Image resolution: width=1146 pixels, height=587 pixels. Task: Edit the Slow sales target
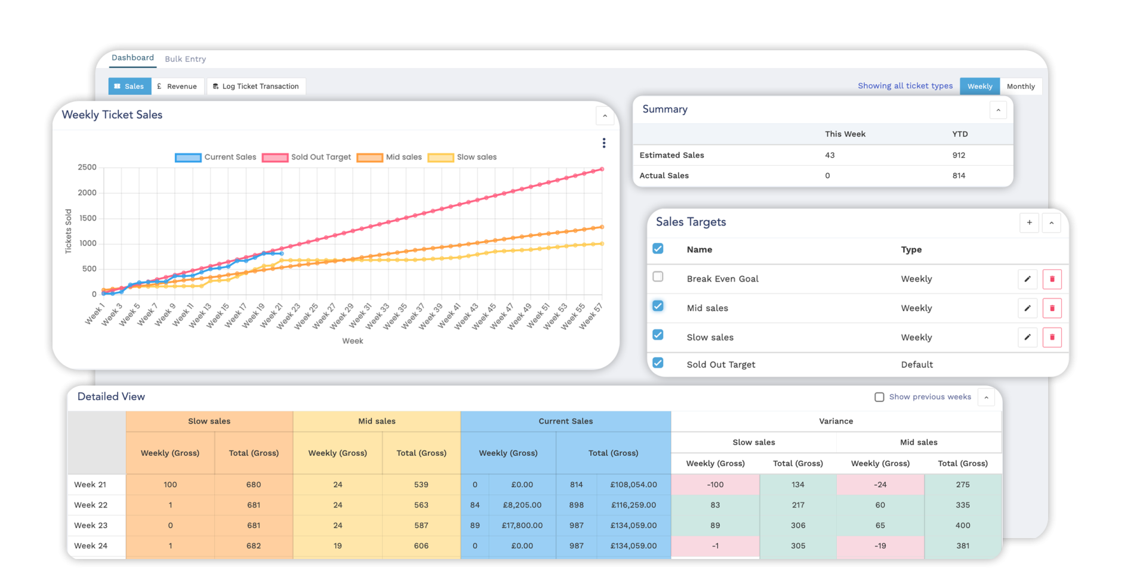coord(1028,337)
